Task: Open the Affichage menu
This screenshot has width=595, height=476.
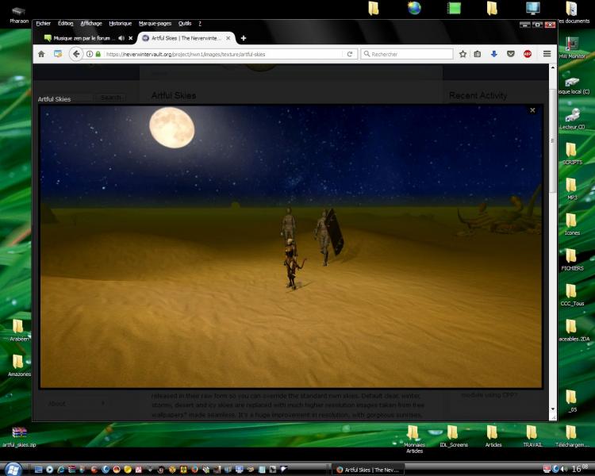Action: [x=91, y=24]
